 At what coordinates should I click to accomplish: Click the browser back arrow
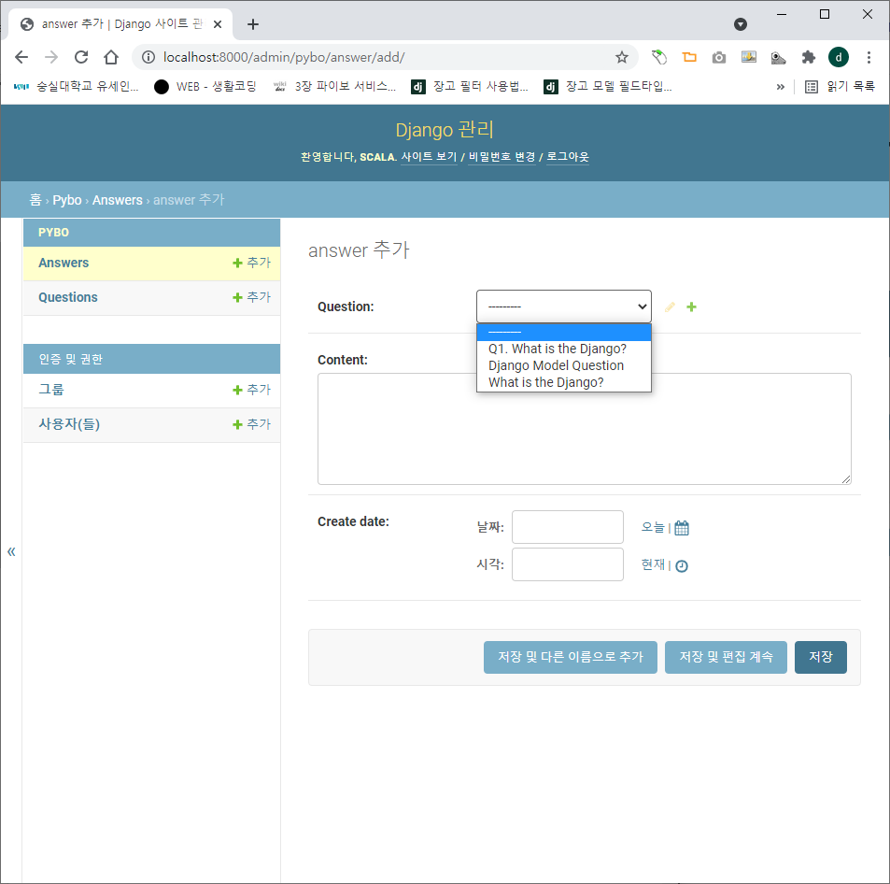(21, 57)
